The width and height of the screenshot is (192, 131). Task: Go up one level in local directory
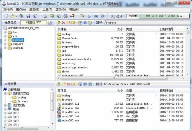click(x=59, y=84)
